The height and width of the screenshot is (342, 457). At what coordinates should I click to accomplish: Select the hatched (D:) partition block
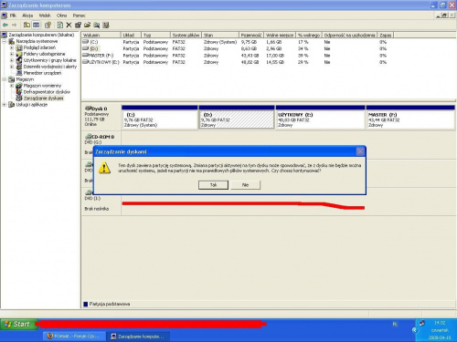[x=237, y=118]
